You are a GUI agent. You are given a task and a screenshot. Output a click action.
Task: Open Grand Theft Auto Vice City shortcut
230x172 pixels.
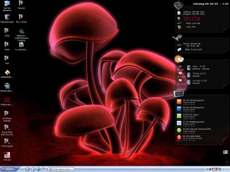(x=7, y=127)
